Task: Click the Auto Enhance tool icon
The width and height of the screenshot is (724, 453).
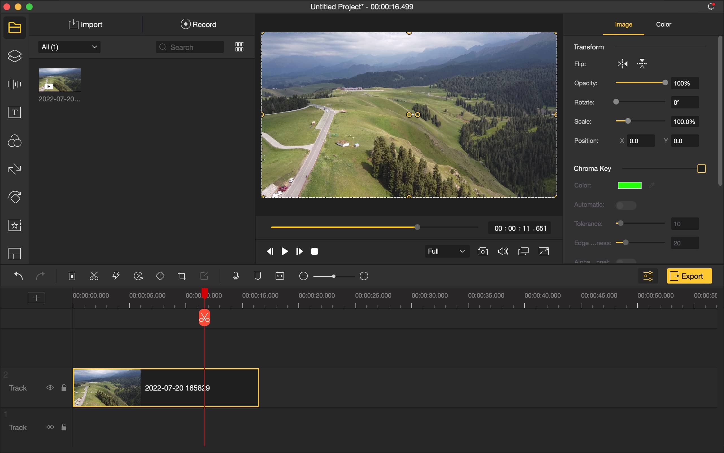Action: tap(116, 276)
